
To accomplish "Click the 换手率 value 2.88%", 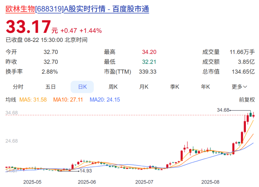I will click(x=50, y=72).
